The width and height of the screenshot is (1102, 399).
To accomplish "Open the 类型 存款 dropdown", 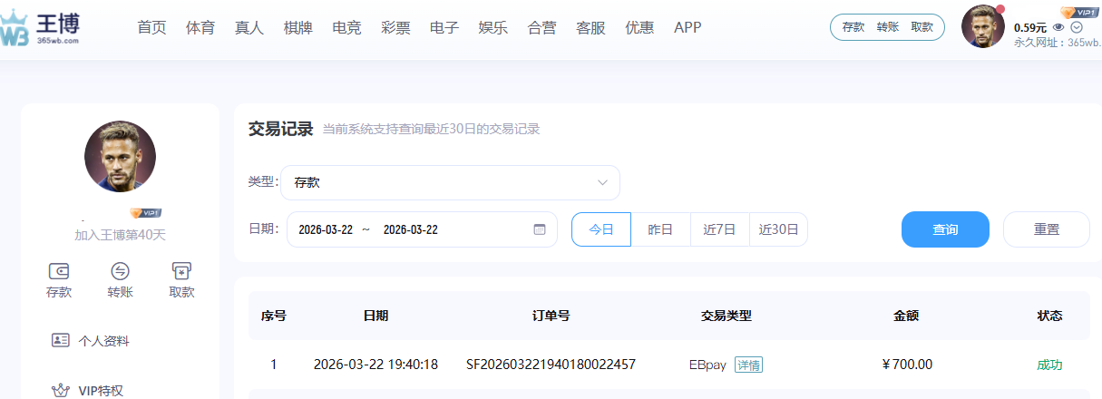I will [x=450, y=182].
